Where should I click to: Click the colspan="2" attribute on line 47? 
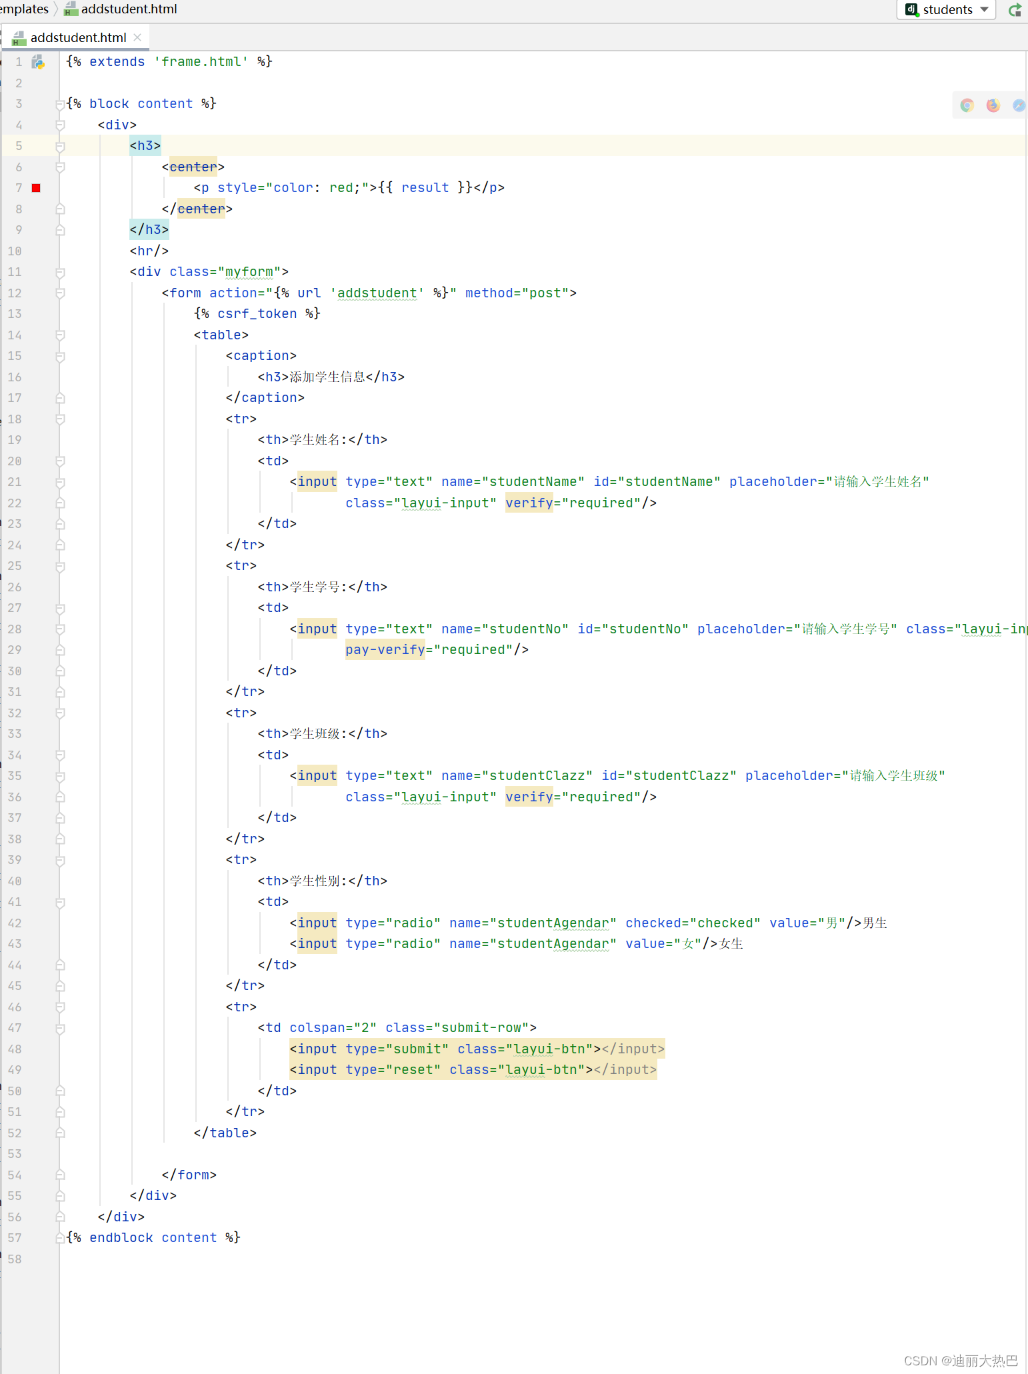[x=333, y=1028]
